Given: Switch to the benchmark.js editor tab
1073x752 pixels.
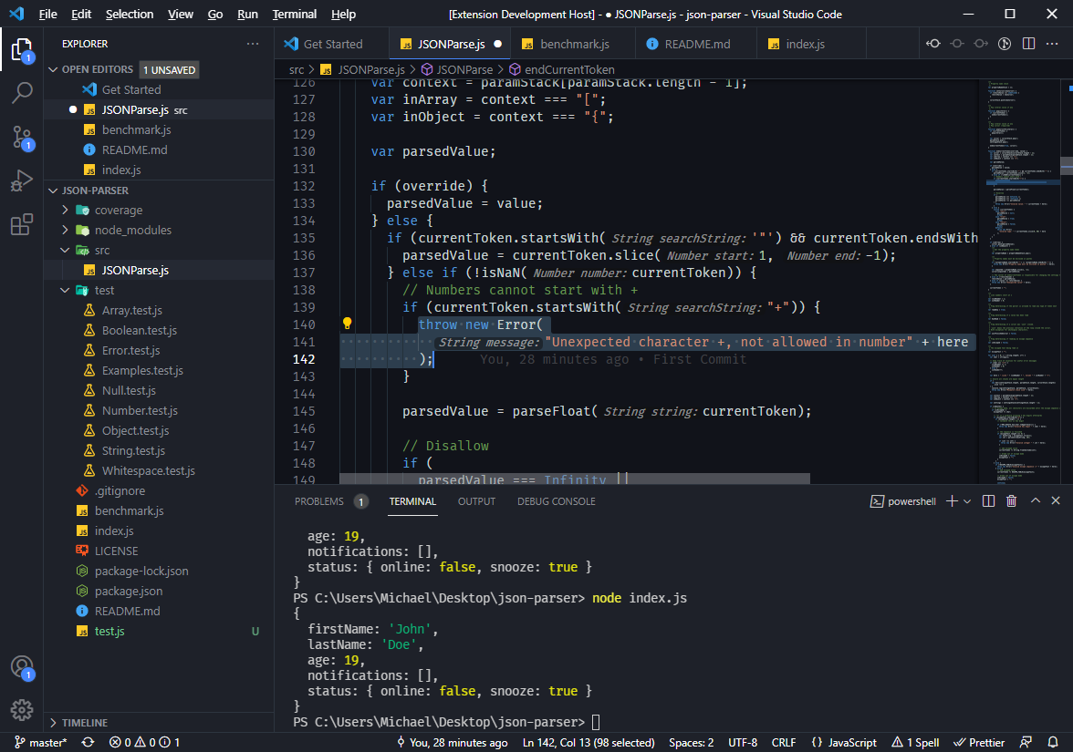Looking at the screenshot, I should 573,44.
